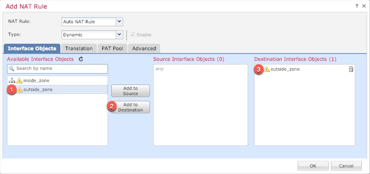Select inside_zone in available objects list

pos(36,80)
